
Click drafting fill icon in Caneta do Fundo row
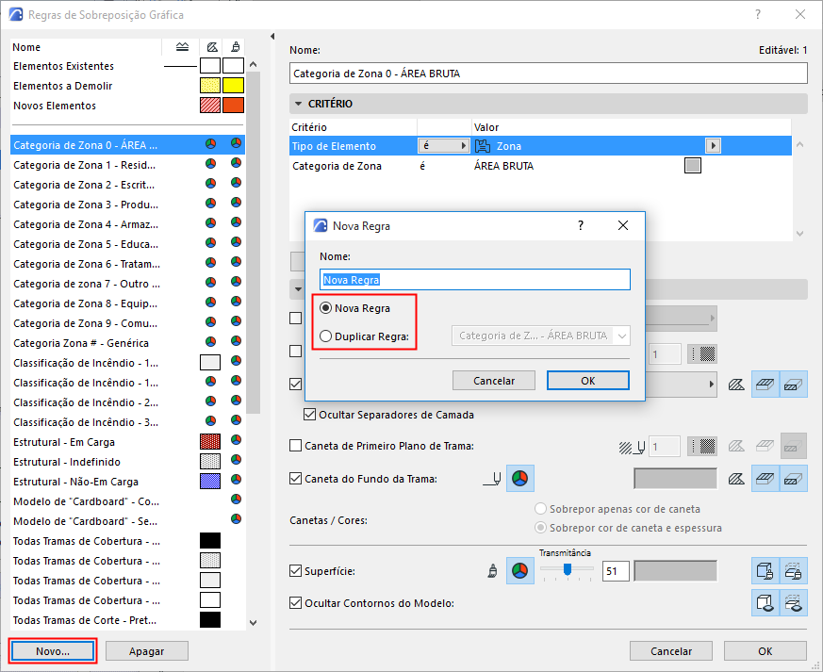[x=736, y=479]
